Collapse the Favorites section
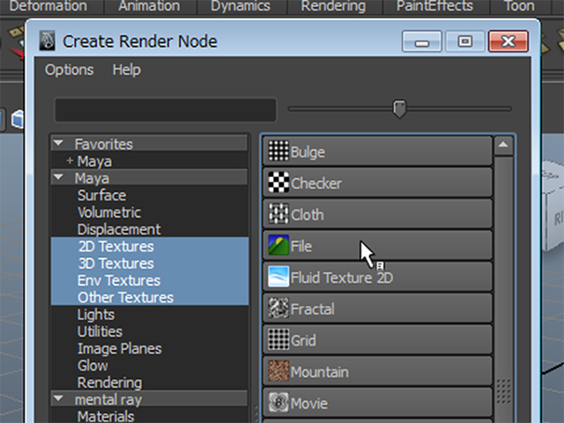Image resolution: width=564 pixels, height=423 pixels. (58, 144)
